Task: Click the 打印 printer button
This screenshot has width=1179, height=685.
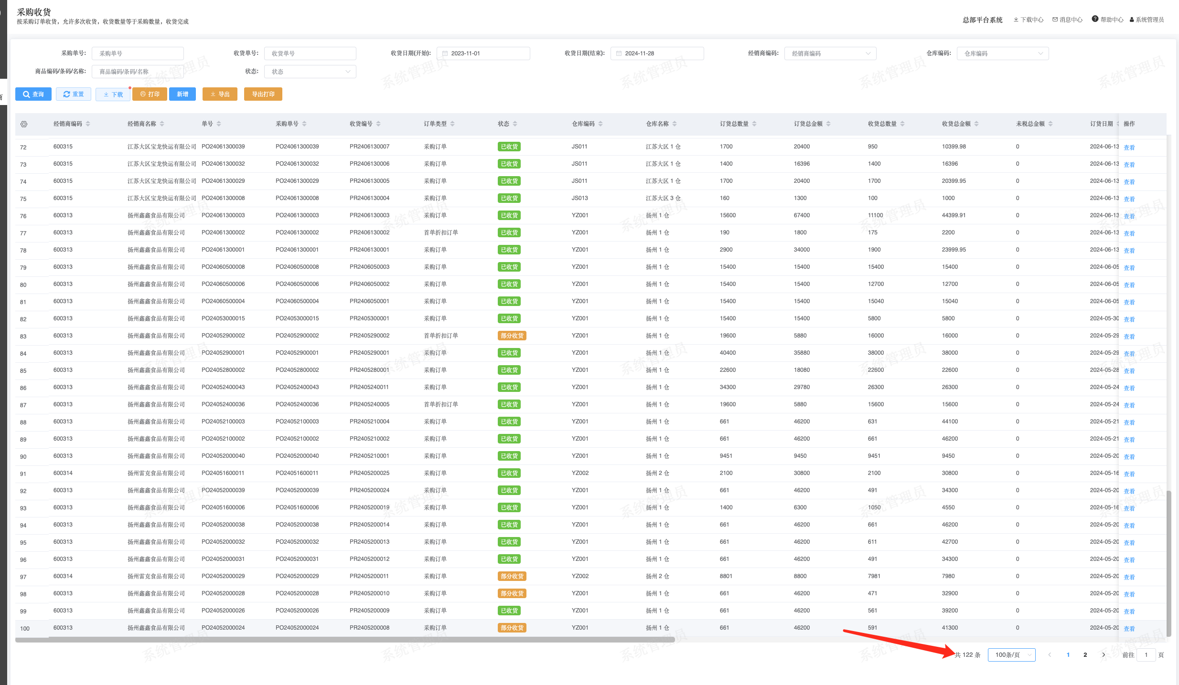Action: pos(150,95)
